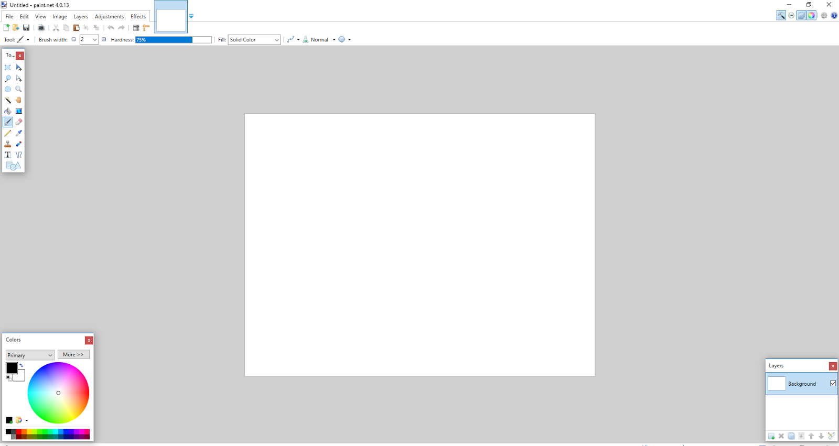839x446 pixels.
Task: Toggle the rulers display
Action: (x=146, y=28)
